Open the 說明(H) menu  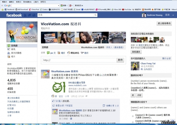(43, 2)
